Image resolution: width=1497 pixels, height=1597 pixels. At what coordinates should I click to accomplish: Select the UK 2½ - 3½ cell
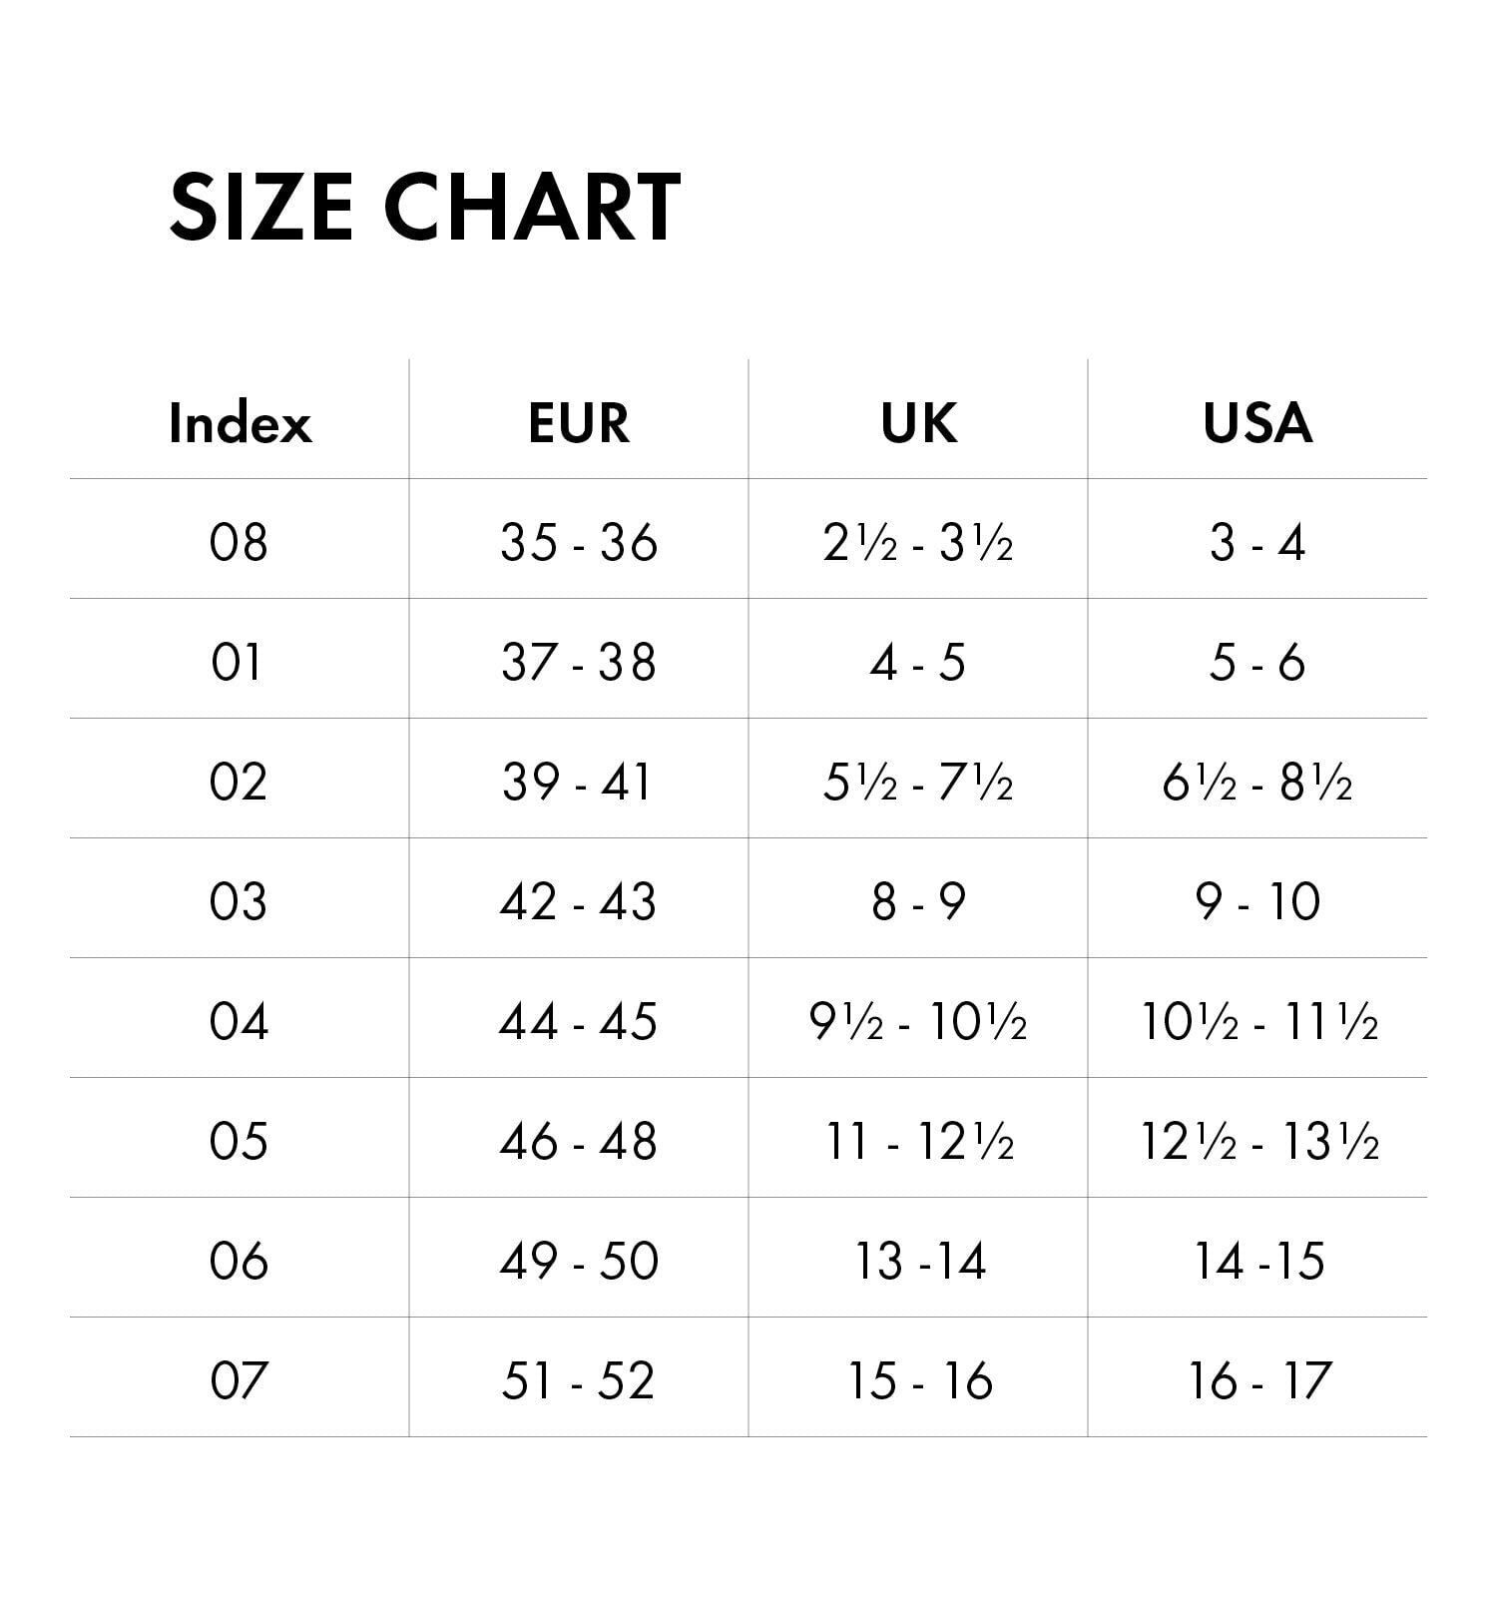tap(918, 543)
